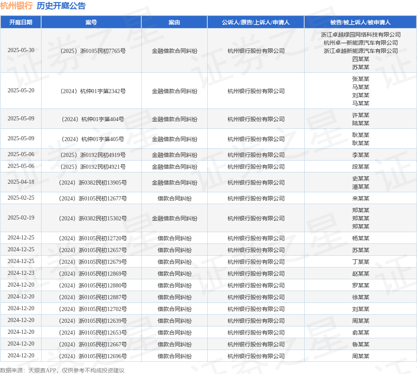Click defendant 杨某某
The image size is (417, 374).
[361, 238]
